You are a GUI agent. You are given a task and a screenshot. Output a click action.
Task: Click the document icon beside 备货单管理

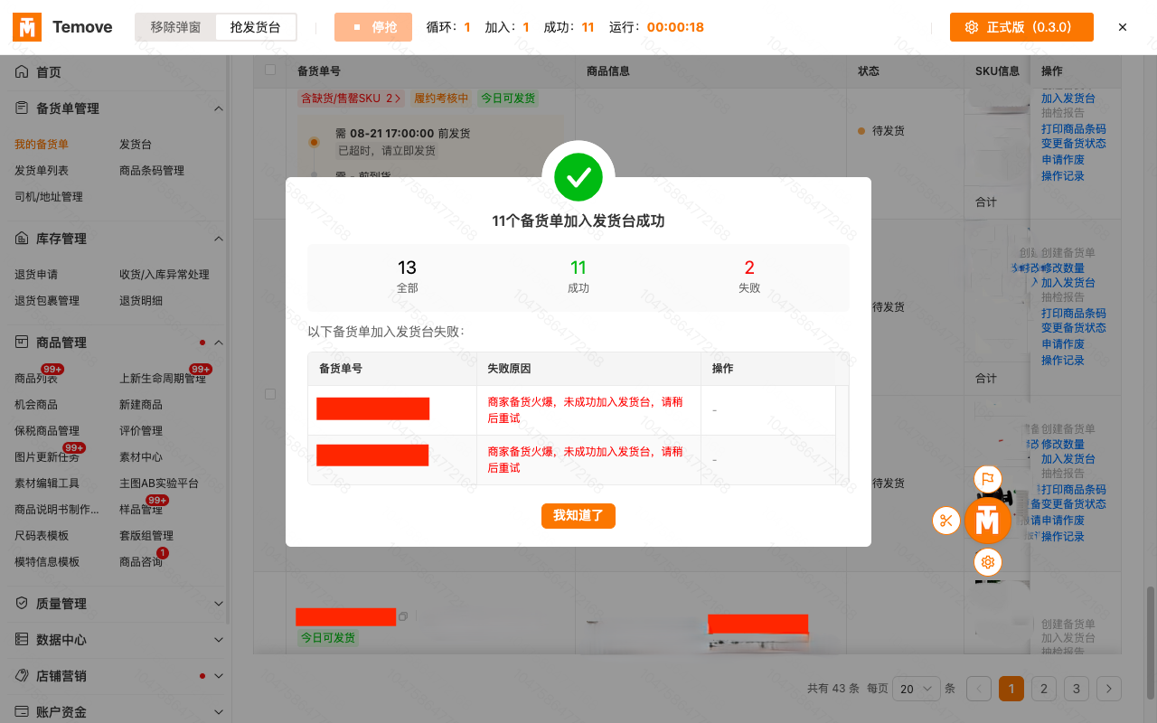point(21,108)
